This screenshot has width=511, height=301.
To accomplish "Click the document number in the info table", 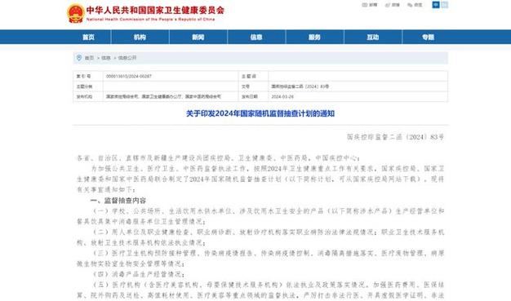I will (300, 86).
